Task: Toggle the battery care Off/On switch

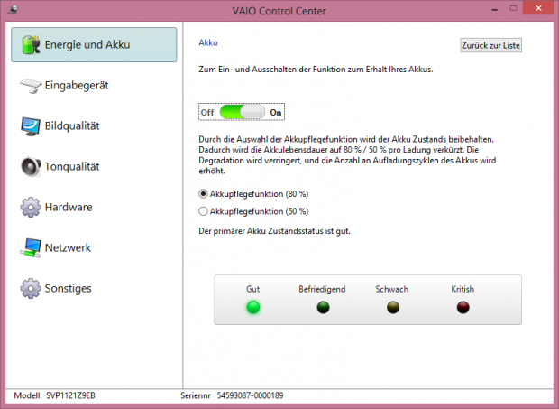Action: (x=243, y=112)
